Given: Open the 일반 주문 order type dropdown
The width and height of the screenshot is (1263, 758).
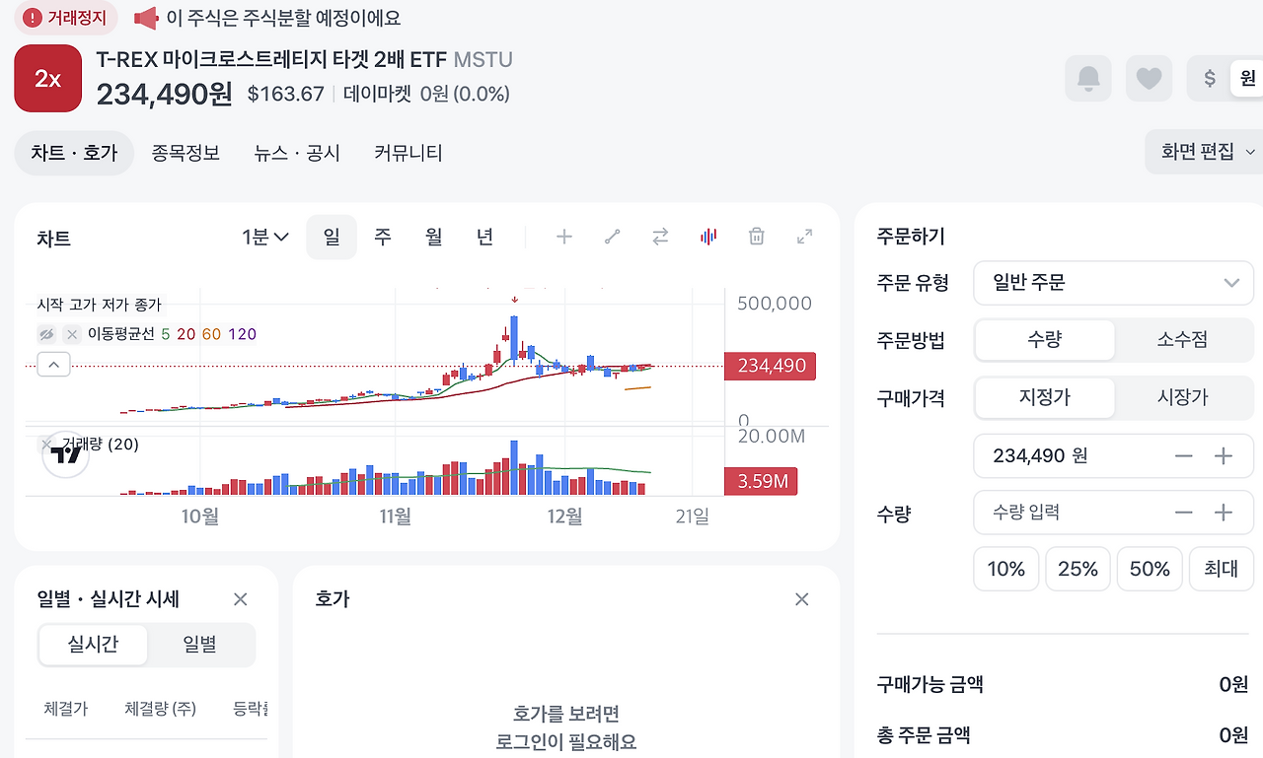Looking at the screenshot, I should (x=1113, y=283).
